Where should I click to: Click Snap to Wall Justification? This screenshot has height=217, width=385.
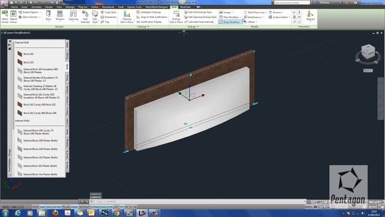tap(152, 17)
